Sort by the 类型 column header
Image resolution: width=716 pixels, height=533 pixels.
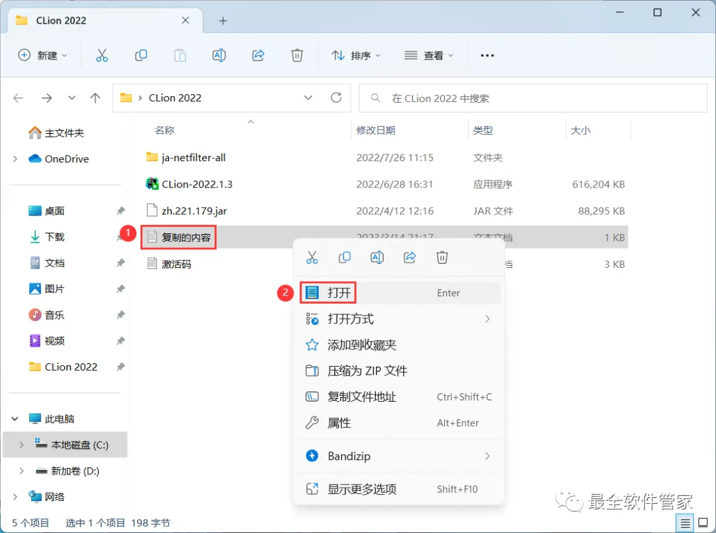483,130
